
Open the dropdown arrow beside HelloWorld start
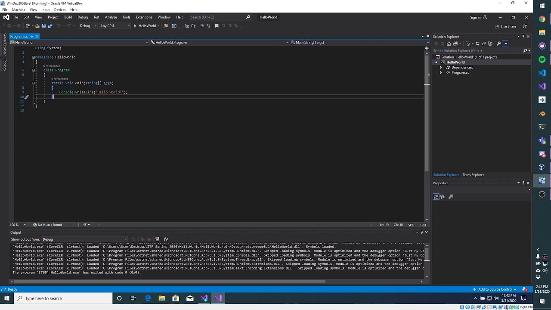click(158, 26)
